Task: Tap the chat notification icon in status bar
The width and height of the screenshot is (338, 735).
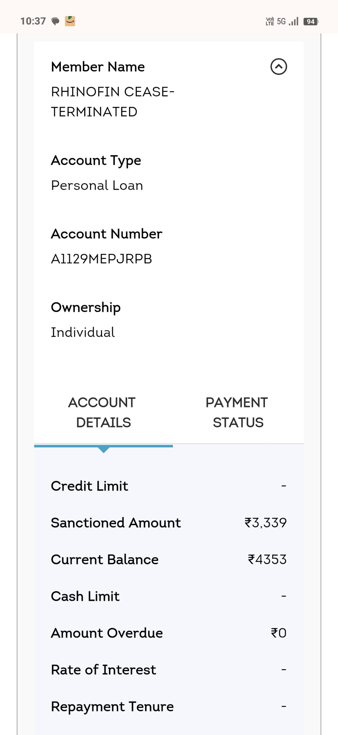Action: [55, 21]
